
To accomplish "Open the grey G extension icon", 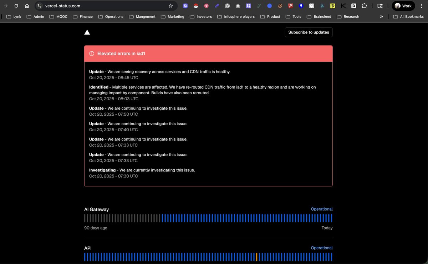I will coord(228,6).
